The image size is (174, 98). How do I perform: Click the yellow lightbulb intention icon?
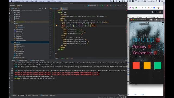57,26
